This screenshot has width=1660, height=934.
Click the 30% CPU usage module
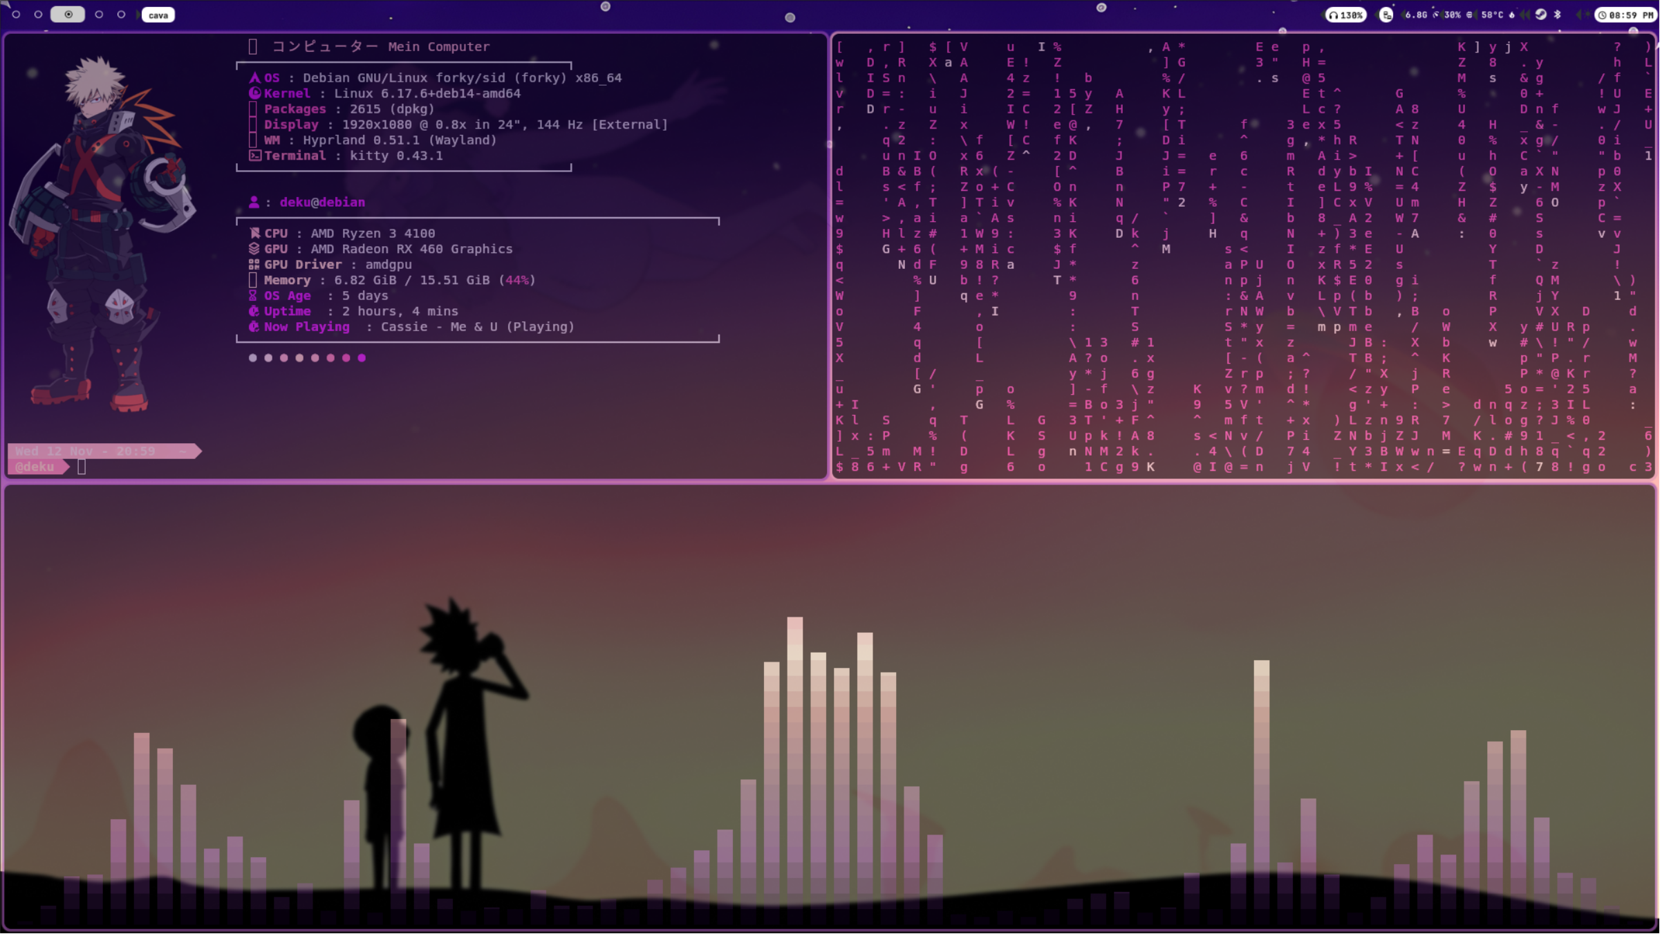tap(1458, 15)
